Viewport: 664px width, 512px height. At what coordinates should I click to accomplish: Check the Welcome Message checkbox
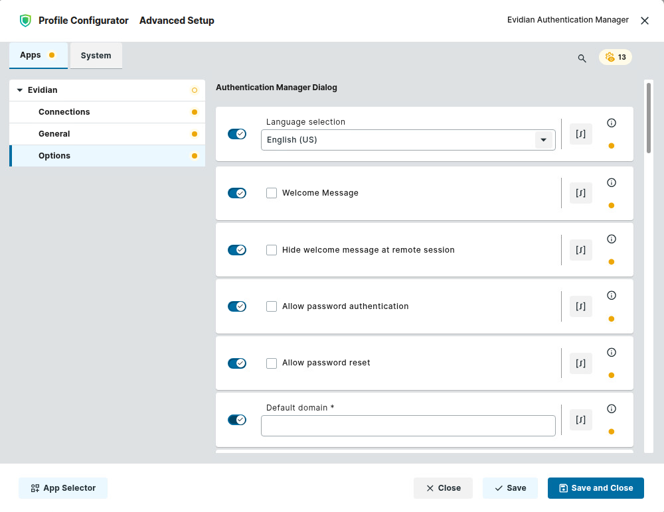272,193
